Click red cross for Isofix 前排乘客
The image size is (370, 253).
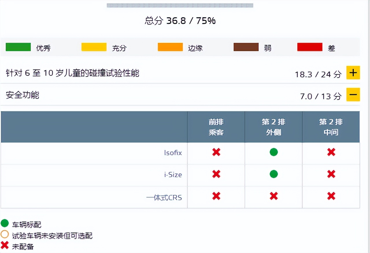click(x=216, y=152)
